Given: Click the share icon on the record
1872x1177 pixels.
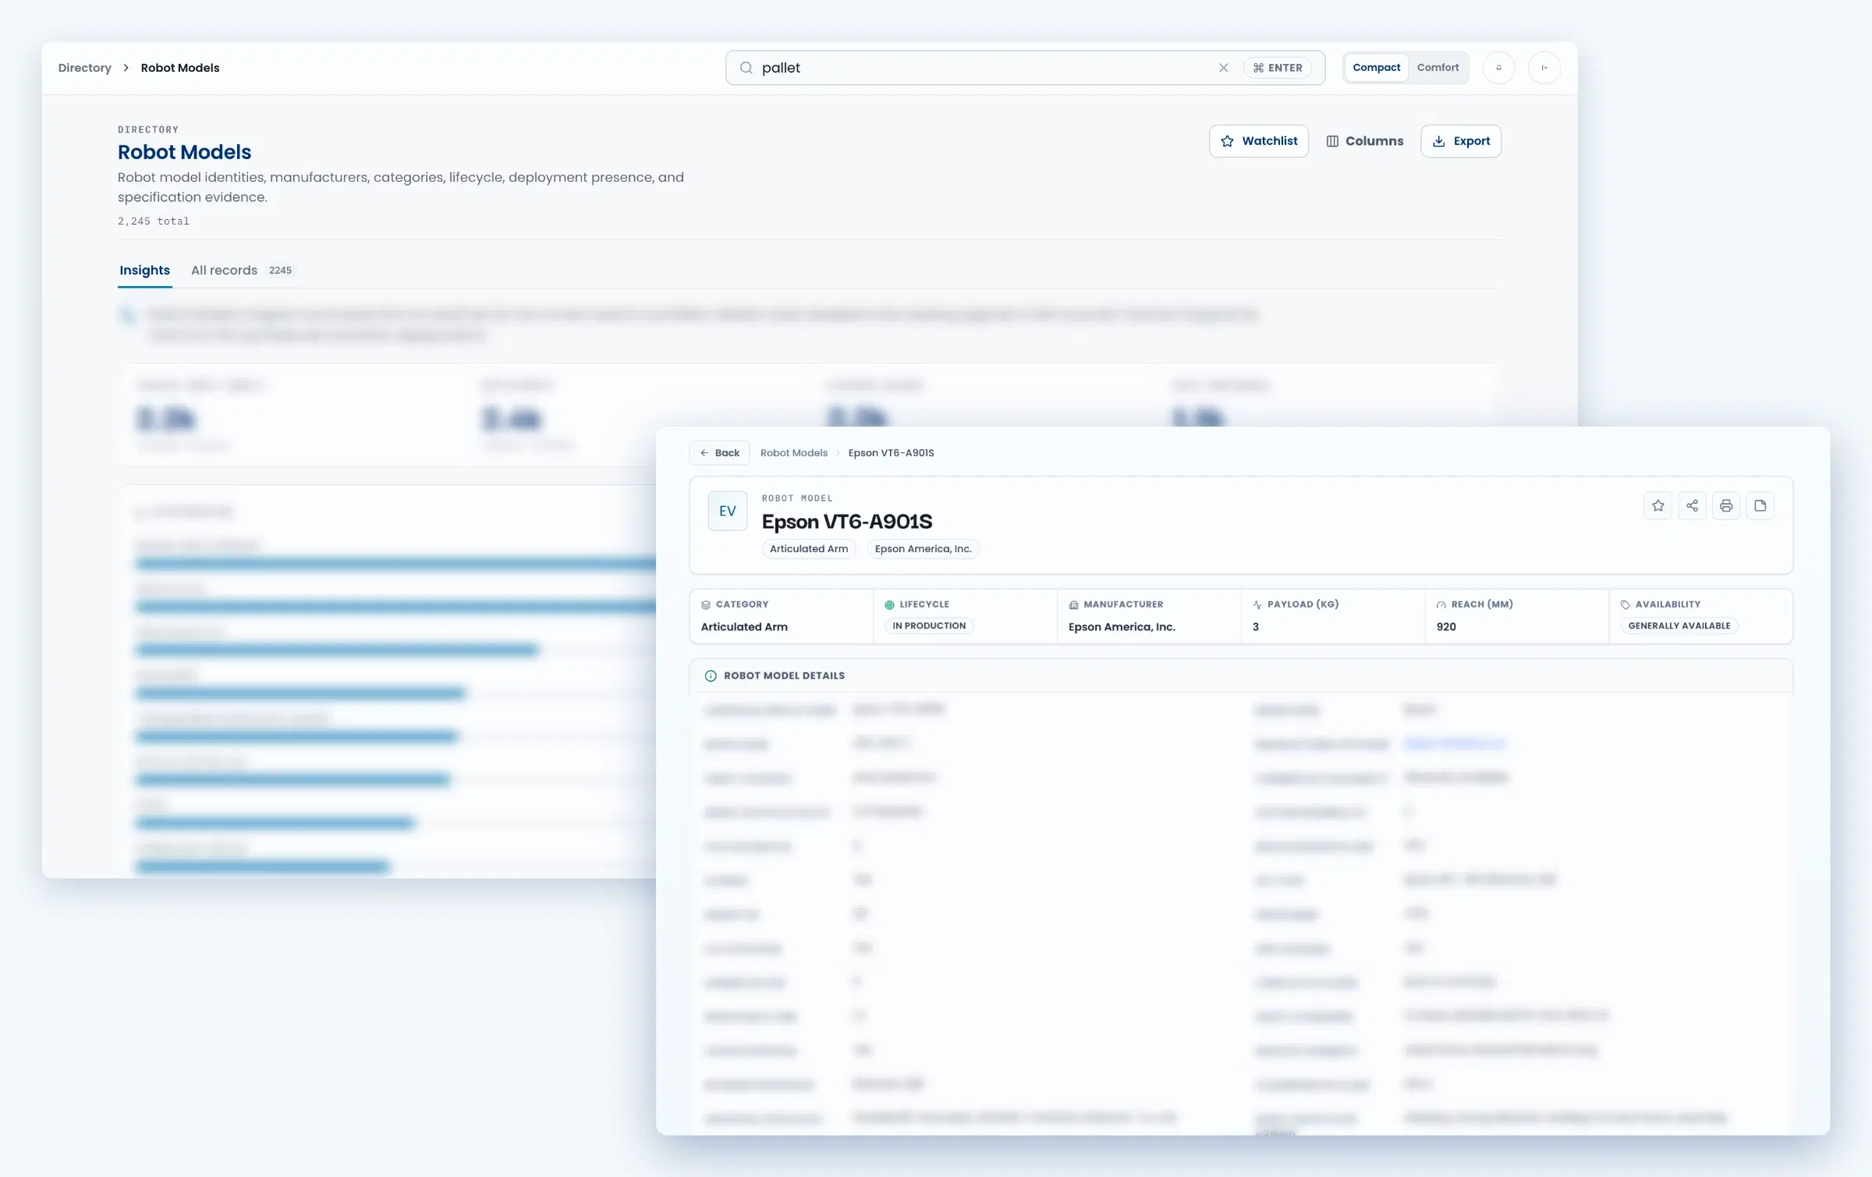Looking at the screenshot, I should [x=1692, y=505].
